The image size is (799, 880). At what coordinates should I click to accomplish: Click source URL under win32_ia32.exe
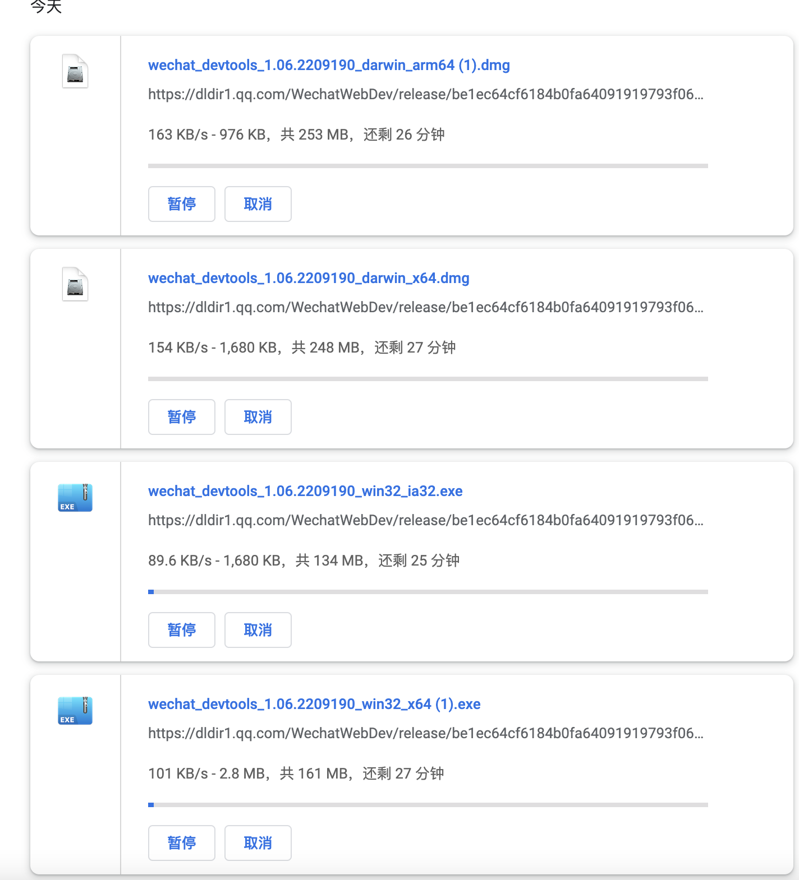click(x=426, y=520)
